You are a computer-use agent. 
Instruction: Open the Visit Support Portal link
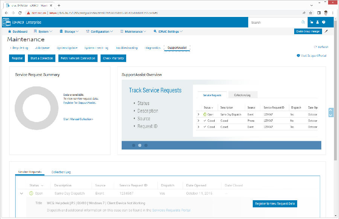(x=312, y=56)
